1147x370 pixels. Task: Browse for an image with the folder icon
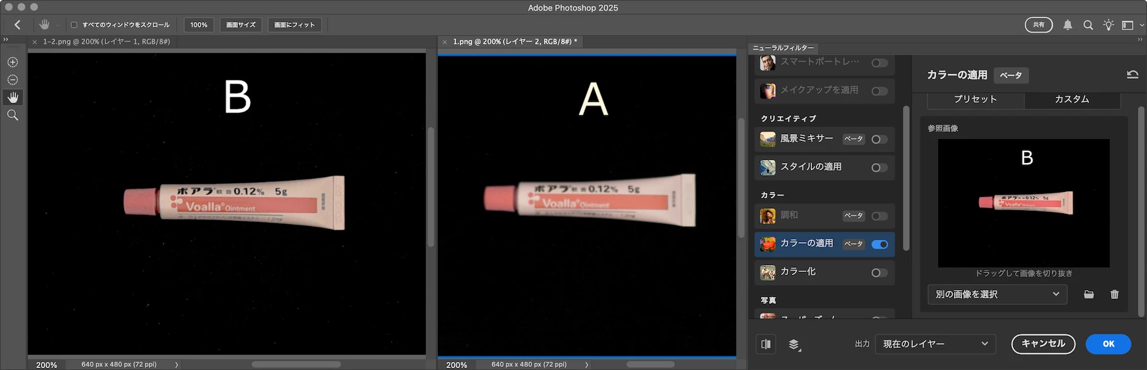pos(1089,294)
